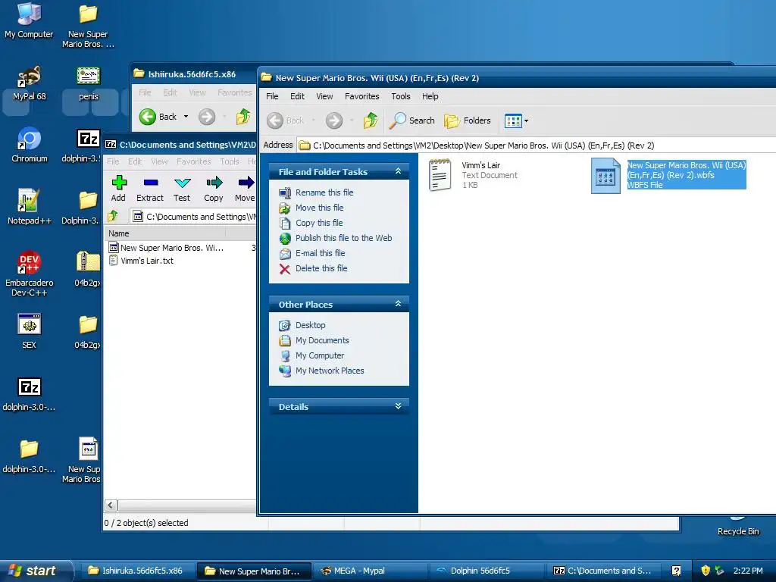The width and height of the screenshot is (776, 582).
Task: Click the Extract button in 7-Zip
Action: (x=149, y=189)
